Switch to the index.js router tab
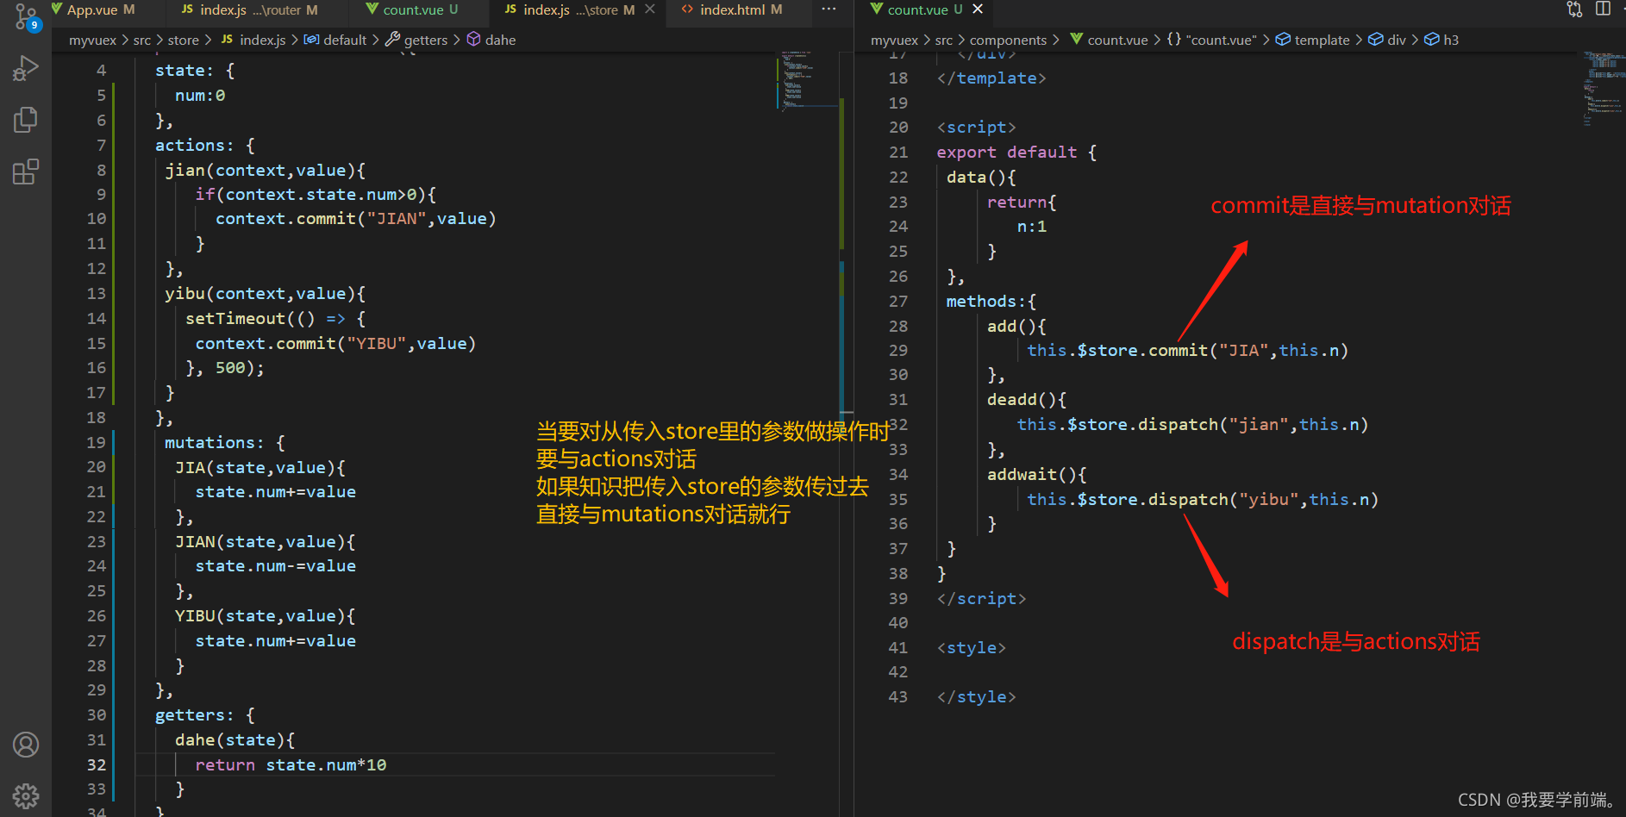The width and height of the screenshot is (1626, 817). click(249, 9)
